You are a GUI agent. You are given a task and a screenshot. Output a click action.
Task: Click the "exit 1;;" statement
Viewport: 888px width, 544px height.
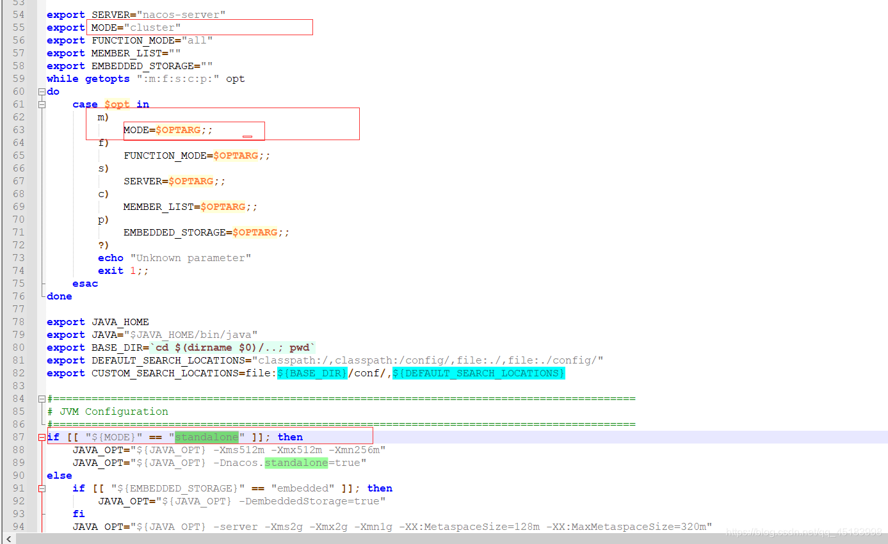124,271
